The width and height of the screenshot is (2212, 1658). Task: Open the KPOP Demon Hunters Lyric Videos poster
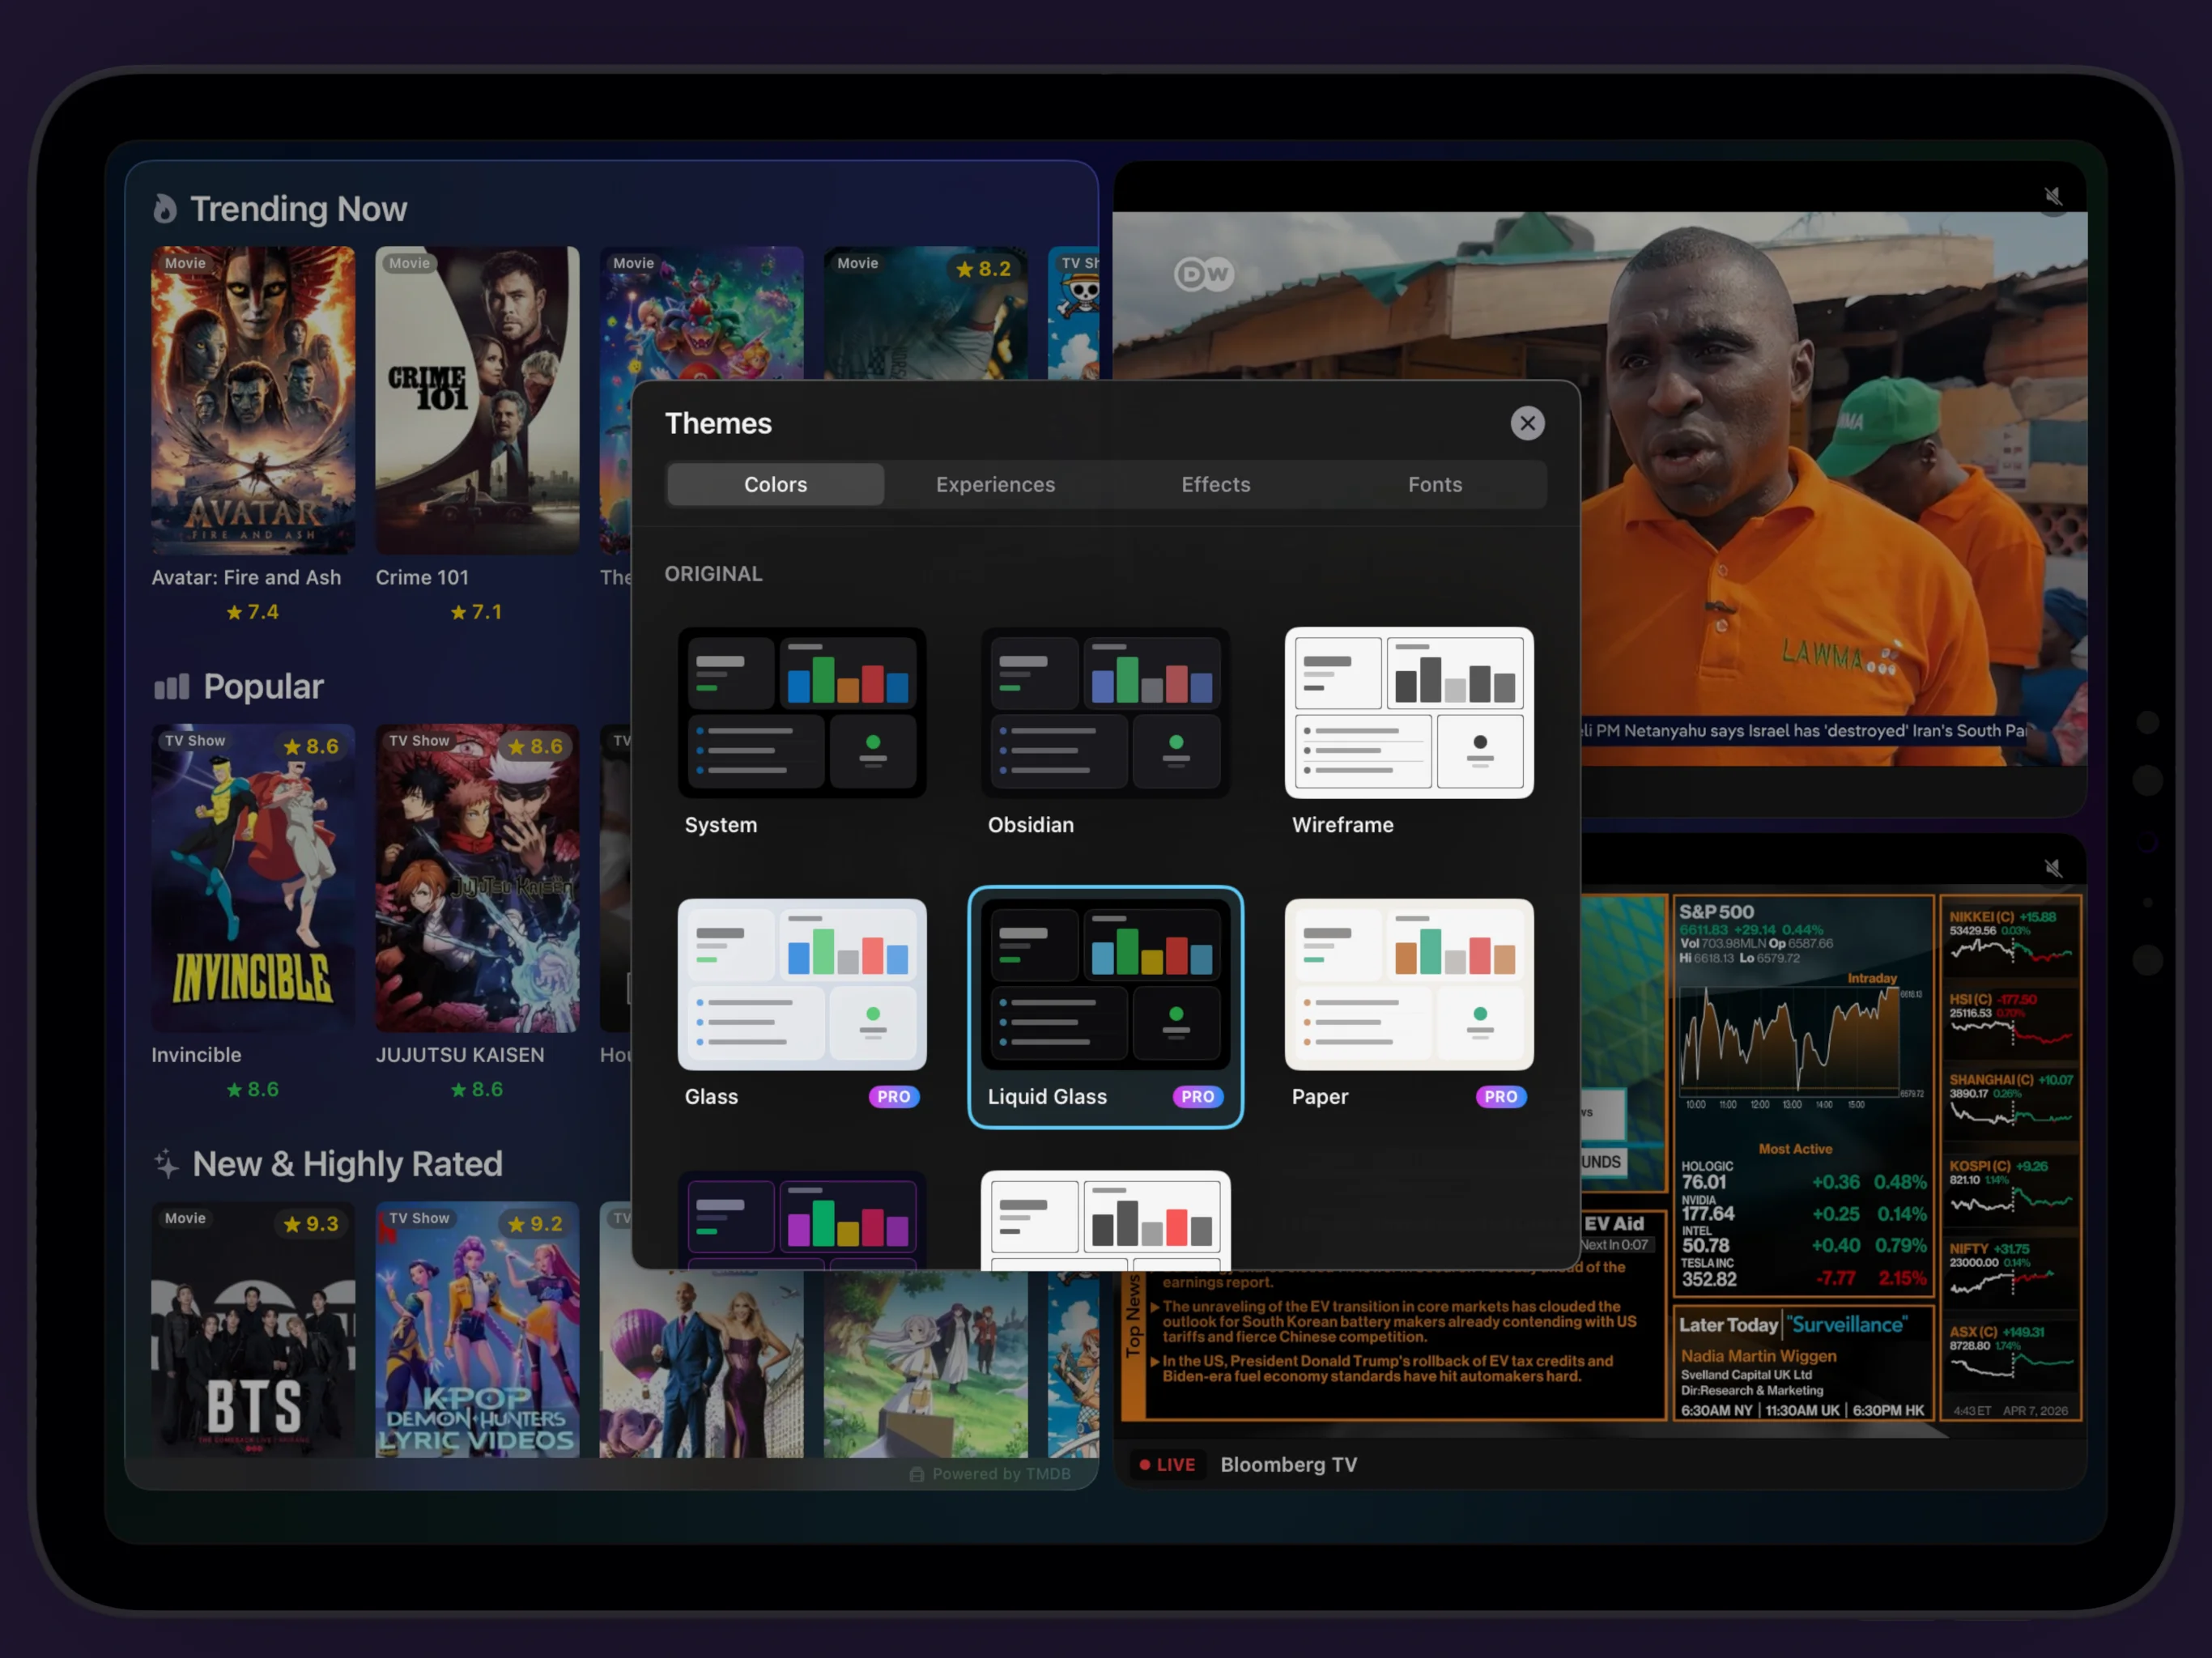click(477, 1329)
